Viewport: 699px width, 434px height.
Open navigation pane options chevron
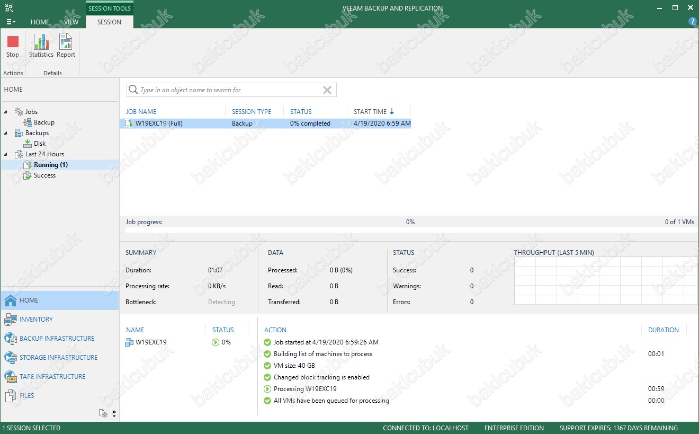pos(114,413)
